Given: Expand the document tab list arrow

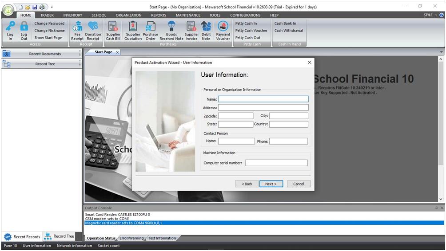Looking at the screenshot, I should pyautogui.click(x=441, y=52).
